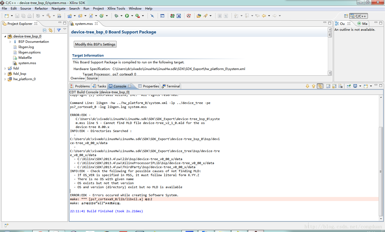The width and height of the screenshot is (385, 232).
Task: Open the Open Console dropdown arrow
Action: coord(371,86)
